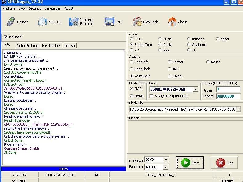Choose the ReadFlash action
Screen dimensions: 243x182
pos(132,69)
